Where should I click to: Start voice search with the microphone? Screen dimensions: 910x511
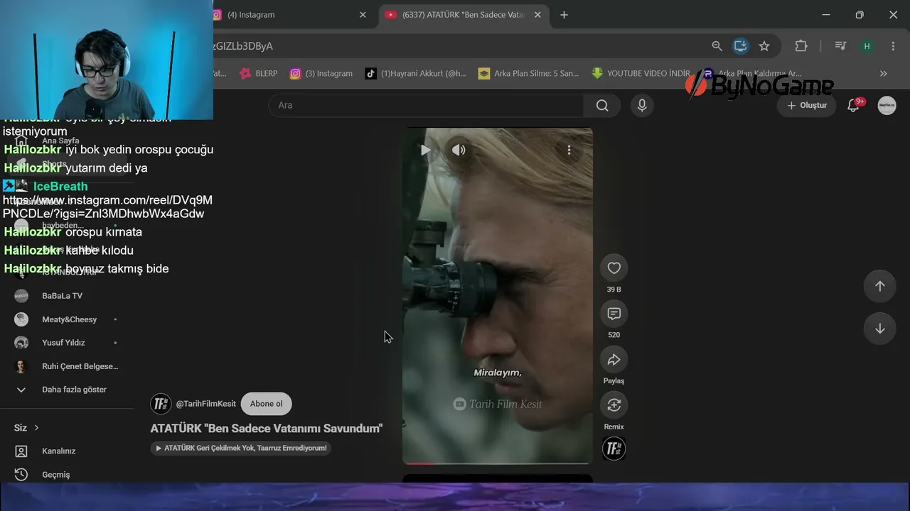click(642, 105)
